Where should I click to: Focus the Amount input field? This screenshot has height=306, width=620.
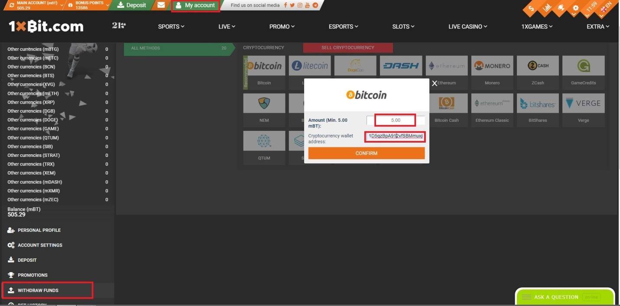(x=396, y=120)
